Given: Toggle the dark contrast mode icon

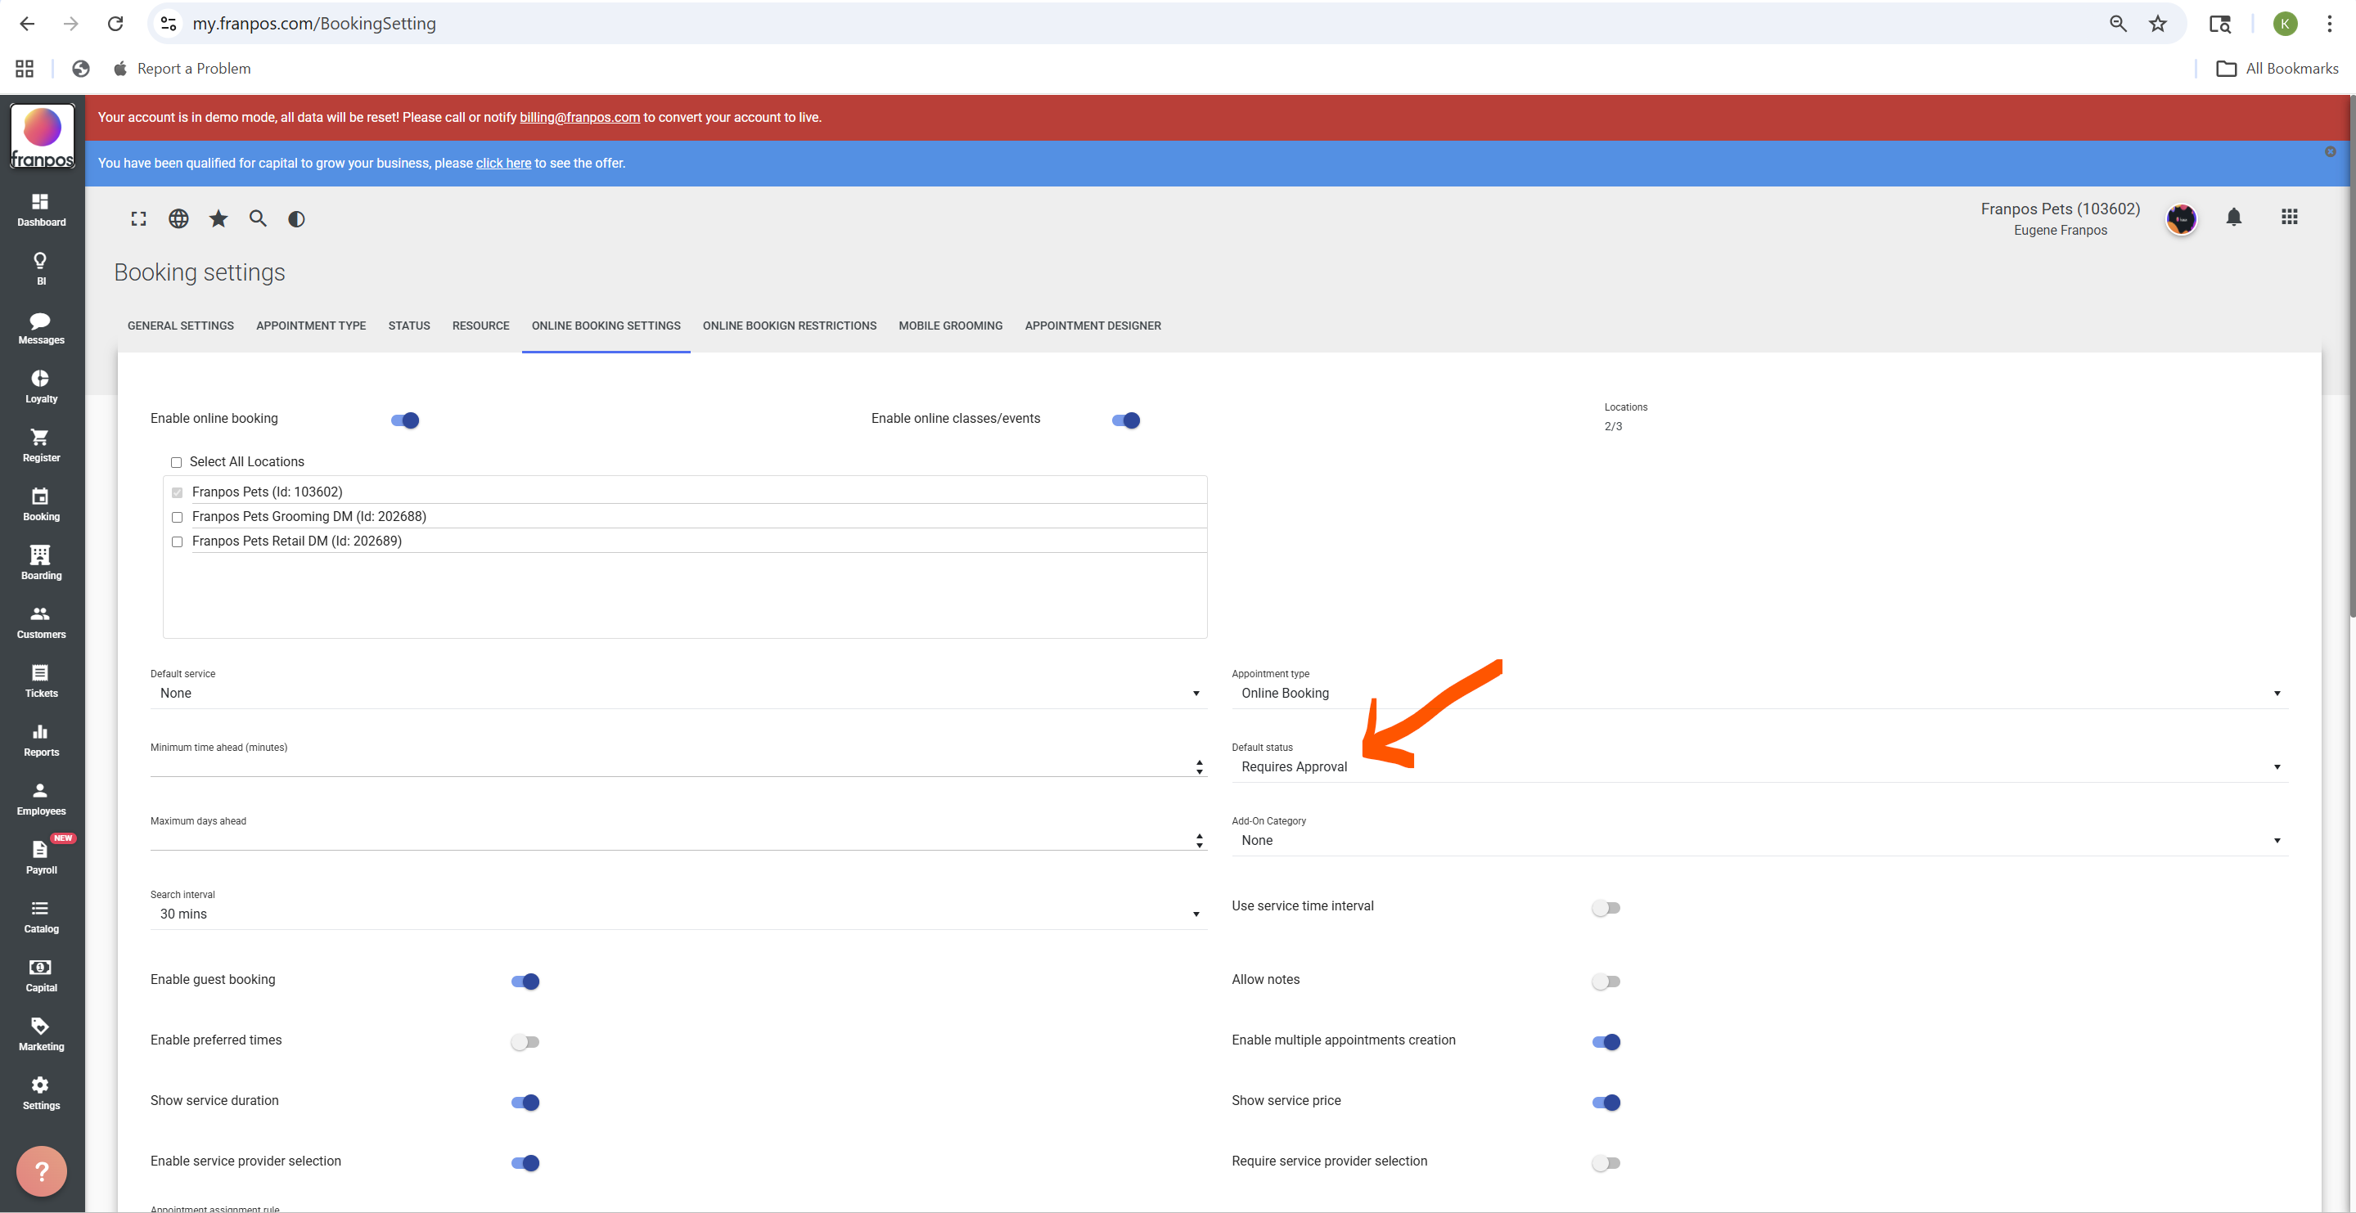Looking at the screenshot, I should 296,219.
